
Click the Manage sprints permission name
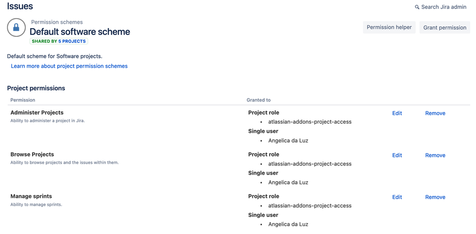pyautogui.click(x=31, y=196)
